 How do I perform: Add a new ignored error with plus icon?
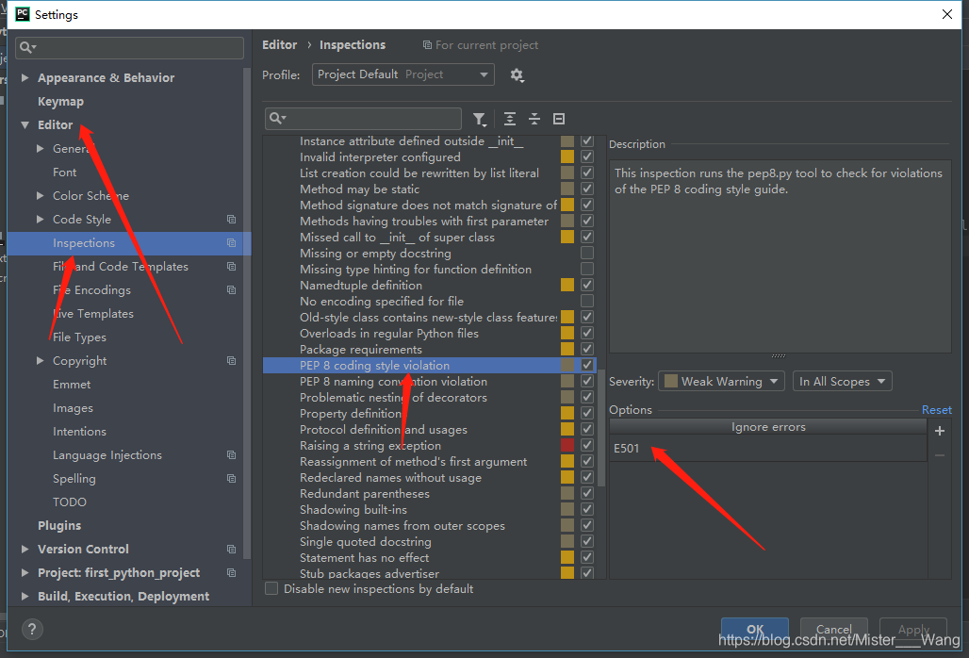point(939,431)
